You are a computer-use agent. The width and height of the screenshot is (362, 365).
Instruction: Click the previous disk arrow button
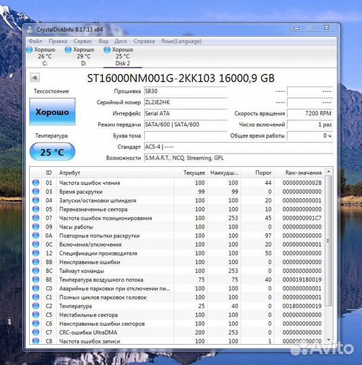click(x=35, y=78)
